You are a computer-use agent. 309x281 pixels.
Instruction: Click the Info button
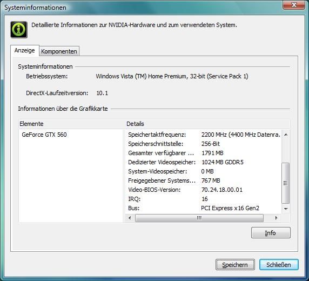point(271,233)
